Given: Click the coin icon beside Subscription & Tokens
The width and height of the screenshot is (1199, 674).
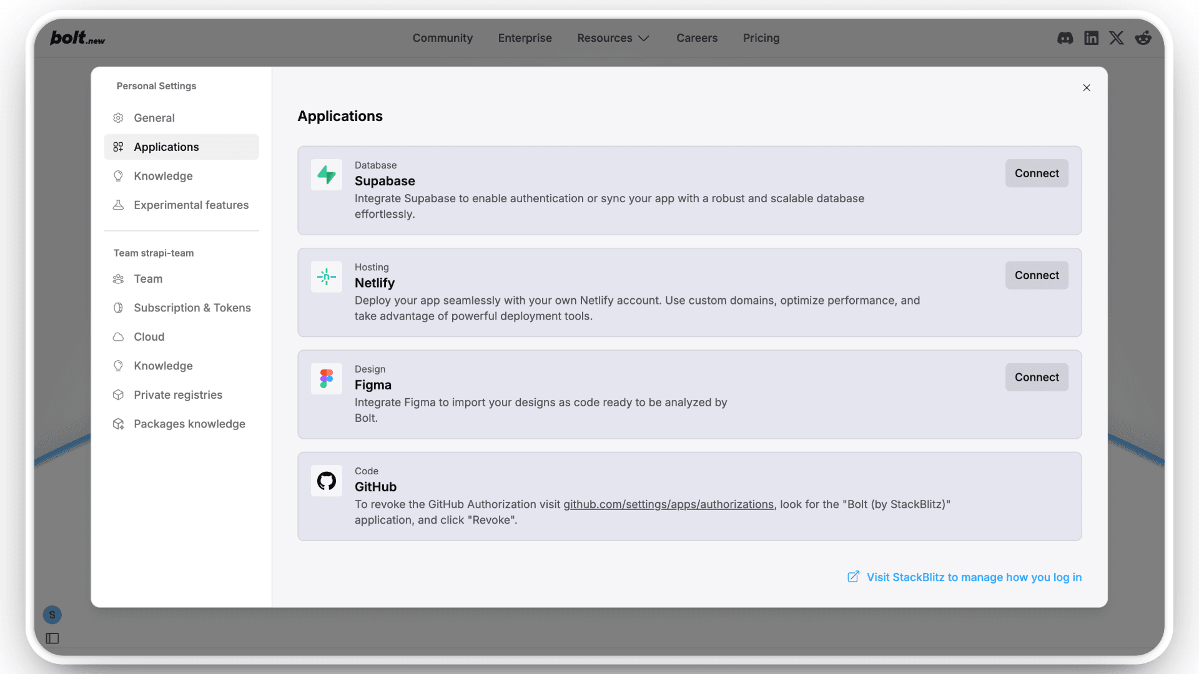Looking at the screenshot, I should point(118,308).
